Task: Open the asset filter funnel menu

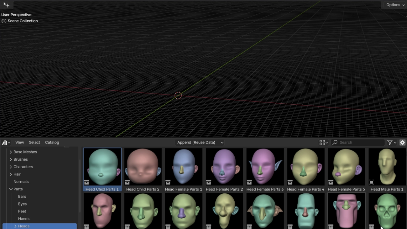Action: click(x=392, y=142)
